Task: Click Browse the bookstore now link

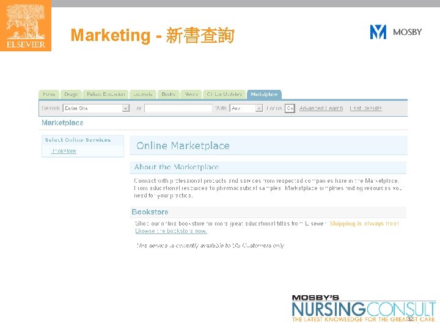Action: 171,231
